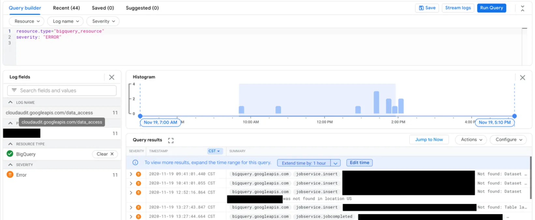Click the SUMMARY column header
Screen dimensions: 535x220
tap(237, 151)
